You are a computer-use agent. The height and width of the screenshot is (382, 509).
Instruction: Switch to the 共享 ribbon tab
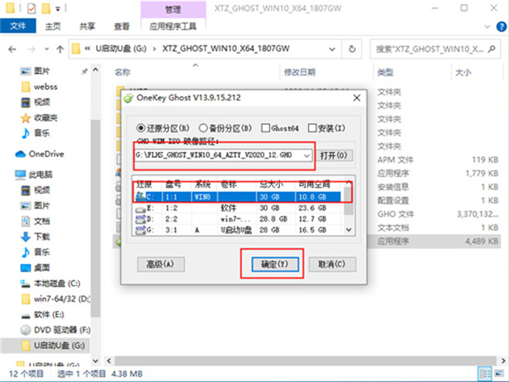(x=87, y=26)
